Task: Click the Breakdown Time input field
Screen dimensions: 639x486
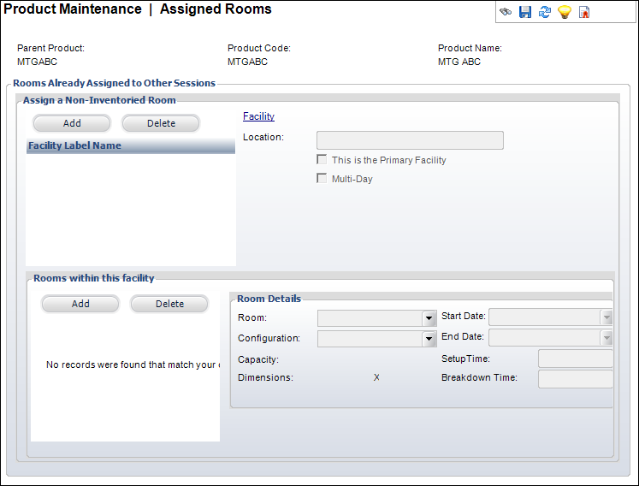Action: point(575,379)
